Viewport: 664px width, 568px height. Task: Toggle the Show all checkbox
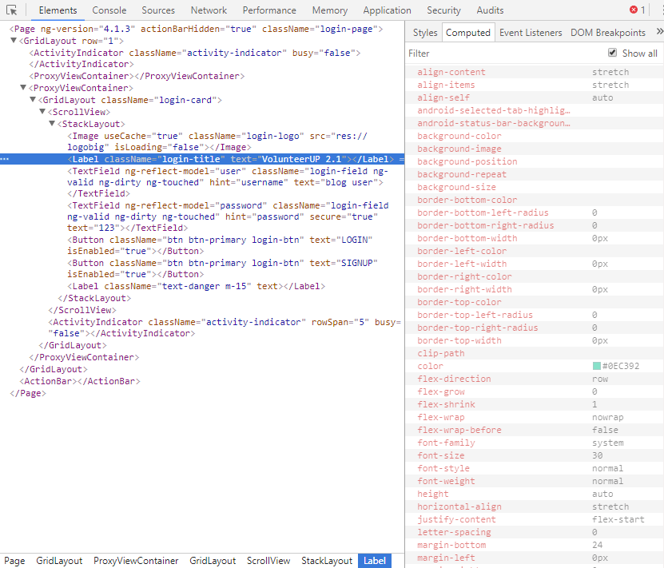pos(613,53)
